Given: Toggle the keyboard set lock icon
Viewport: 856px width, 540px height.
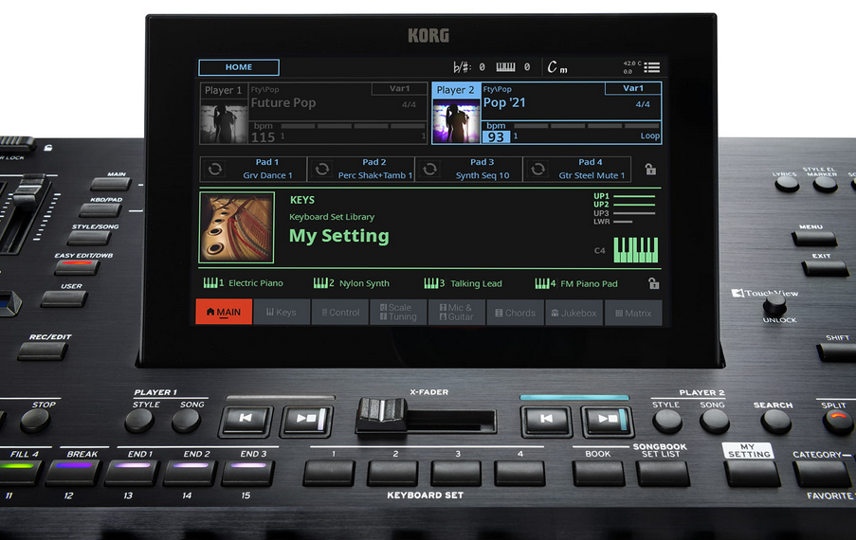Looking at the screenshot, I should coord(653,283).
